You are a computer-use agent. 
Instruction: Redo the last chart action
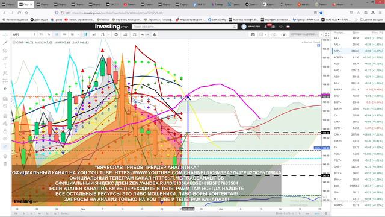pyautogui.click(x=147, y=34)
